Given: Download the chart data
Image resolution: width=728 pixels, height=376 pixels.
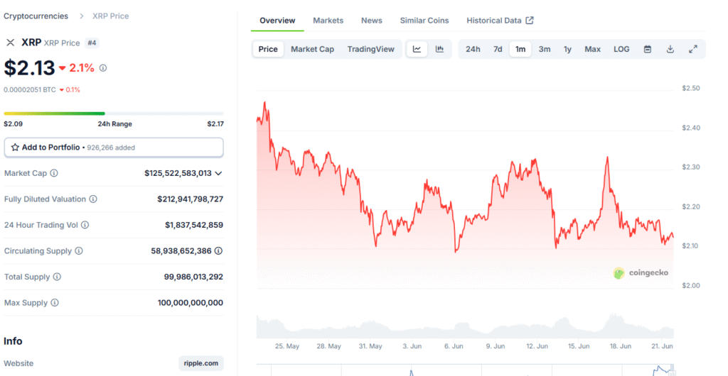Looking at the screenshot, I should click(670, 49).
